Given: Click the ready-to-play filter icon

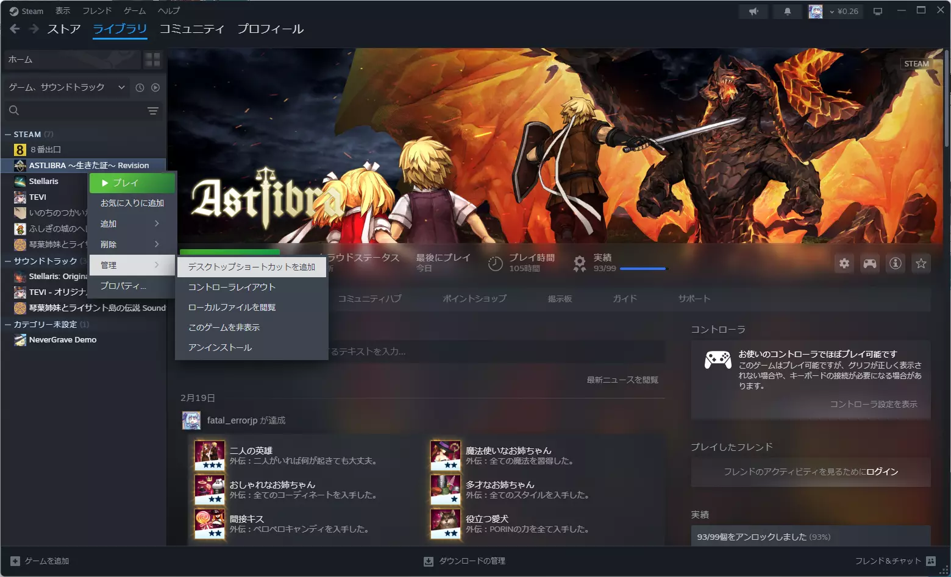Looking at the screenshot, I should (x=155, y=88).
